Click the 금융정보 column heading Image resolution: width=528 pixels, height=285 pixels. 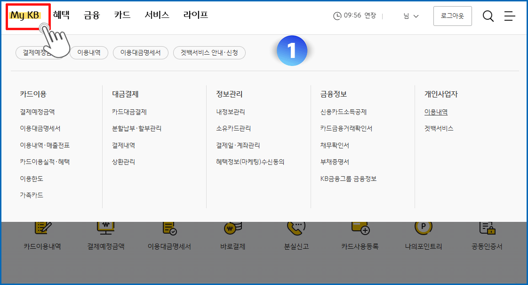(x=334, y=94)
